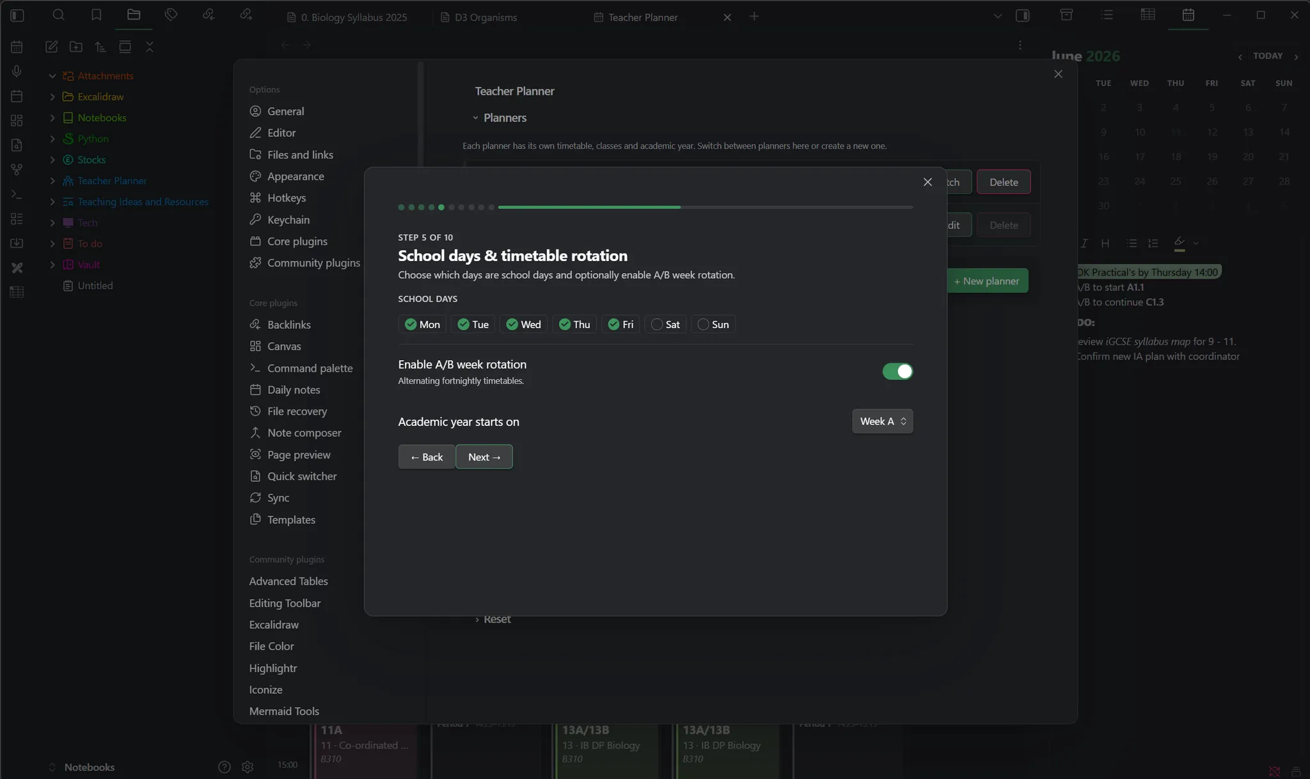Open the Week A dropdown
Image resolution: width=1310 pixels, height=779 pixels.
tap(883, 421)
